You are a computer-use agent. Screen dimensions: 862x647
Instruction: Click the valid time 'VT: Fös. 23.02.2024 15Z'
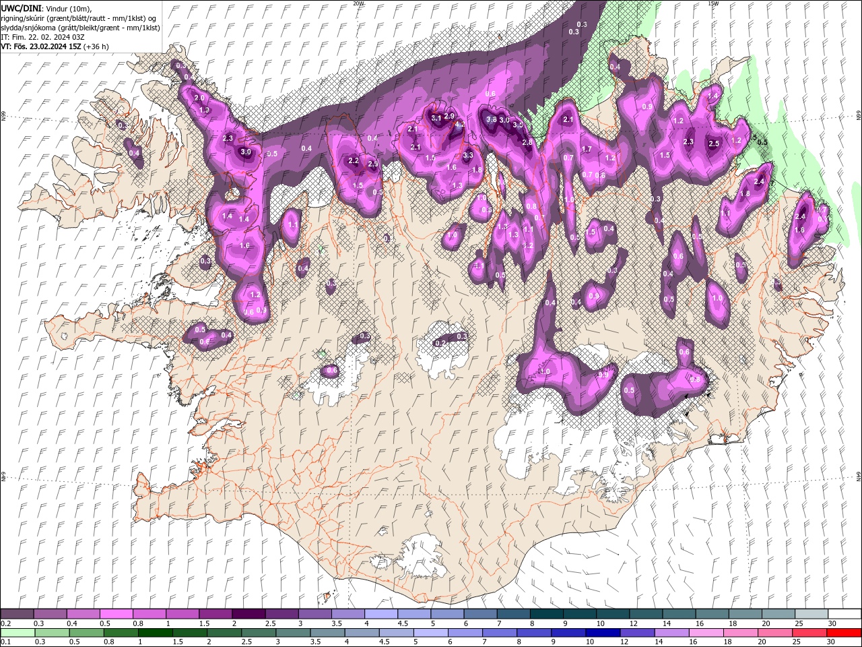(x=41, y=47)
